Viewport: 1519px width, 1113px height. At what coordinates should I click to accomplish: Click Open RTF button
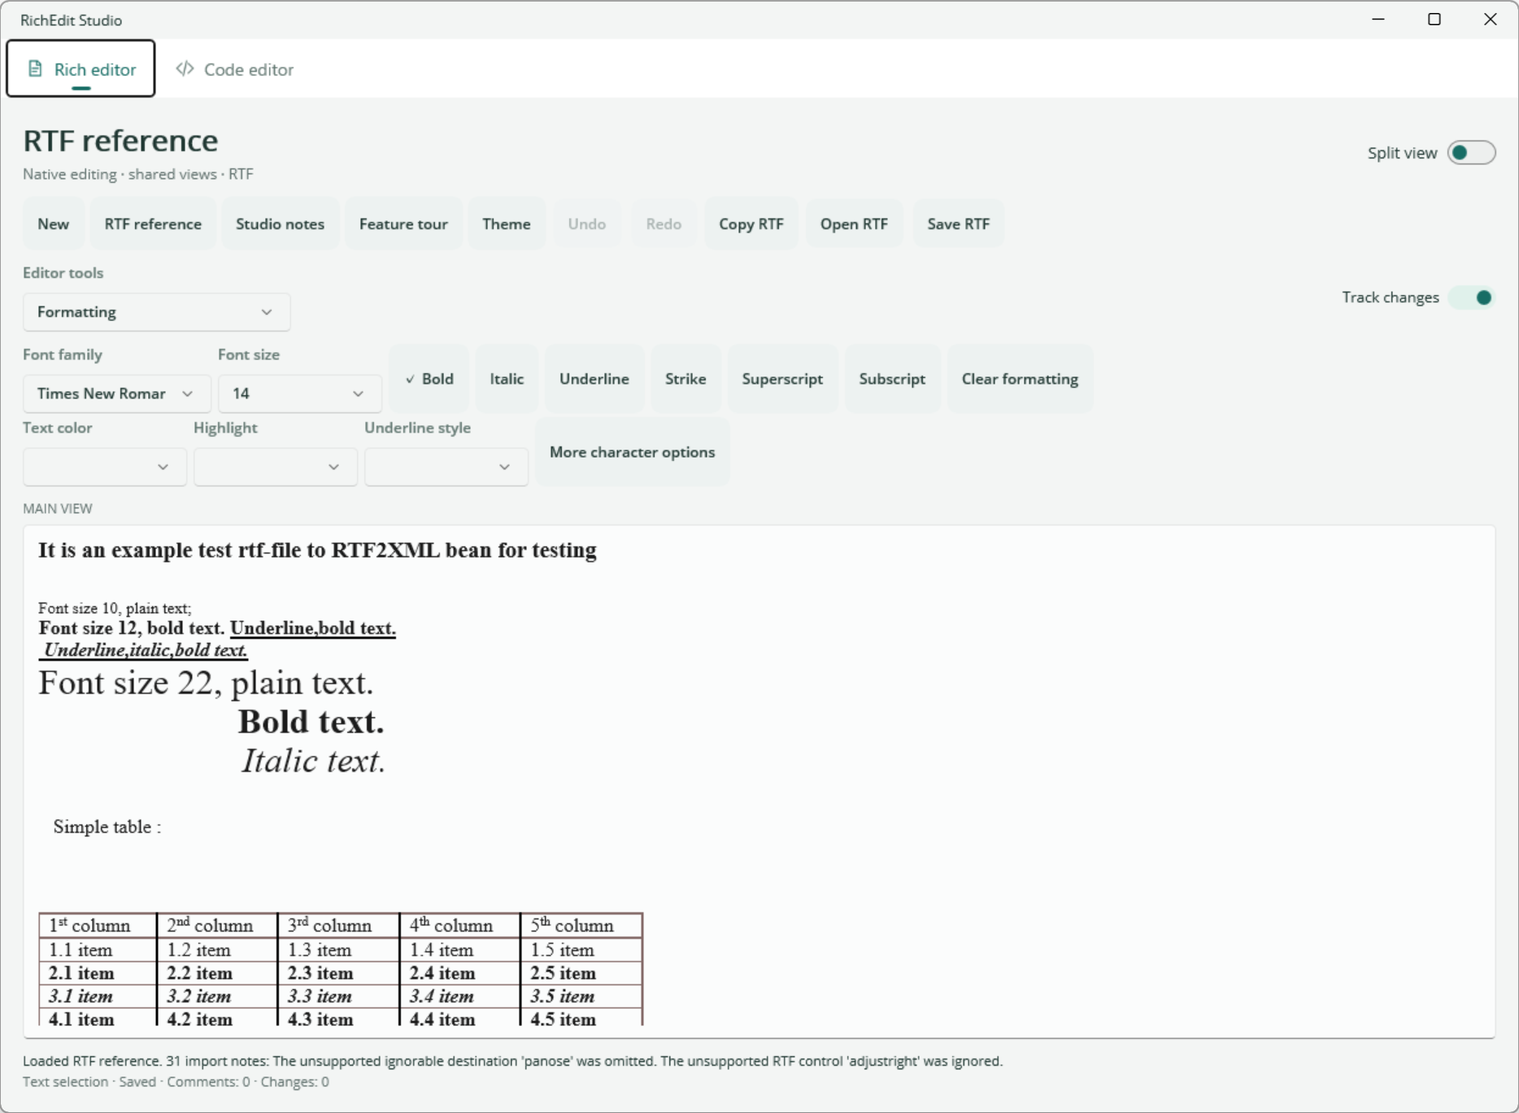854,224
